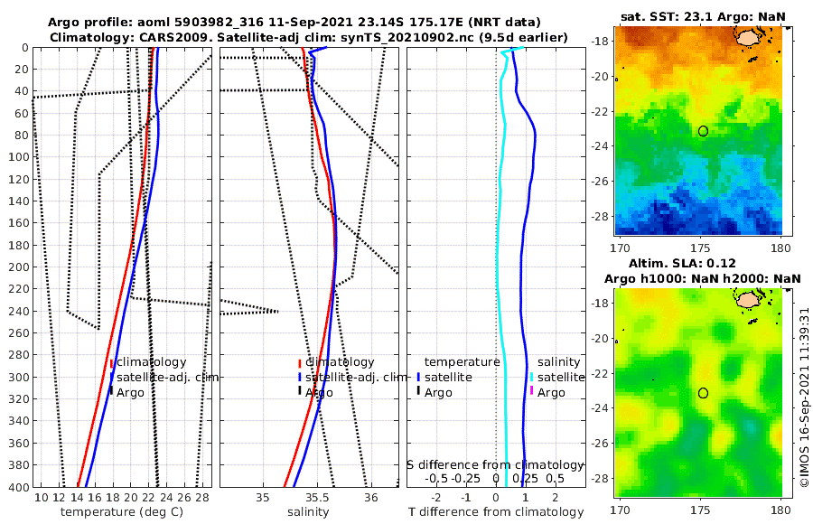Click the depth tick label 100
This screenshot has height=524, width=813.
click(18, 157)
